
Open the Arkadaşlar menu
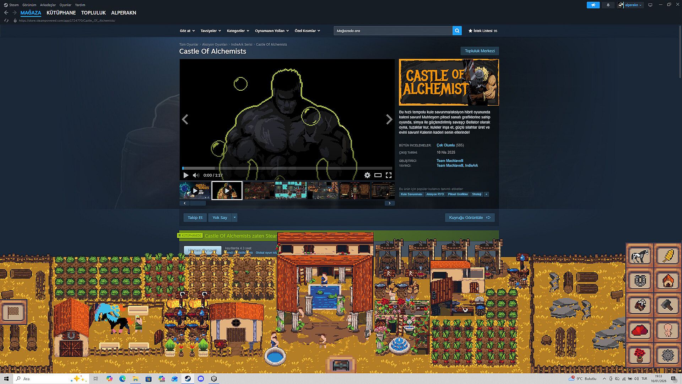48,5
